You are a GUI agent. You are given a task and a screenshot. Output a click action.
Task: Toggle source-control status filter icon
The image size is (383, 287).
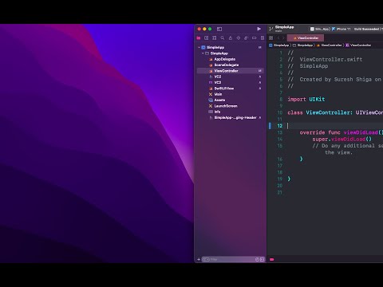[263, 259]
